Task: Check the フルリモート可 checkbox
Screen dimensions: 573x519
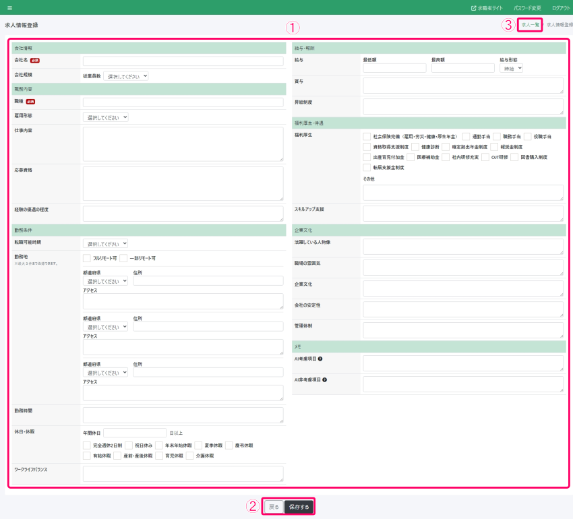Action: (86, 258)
